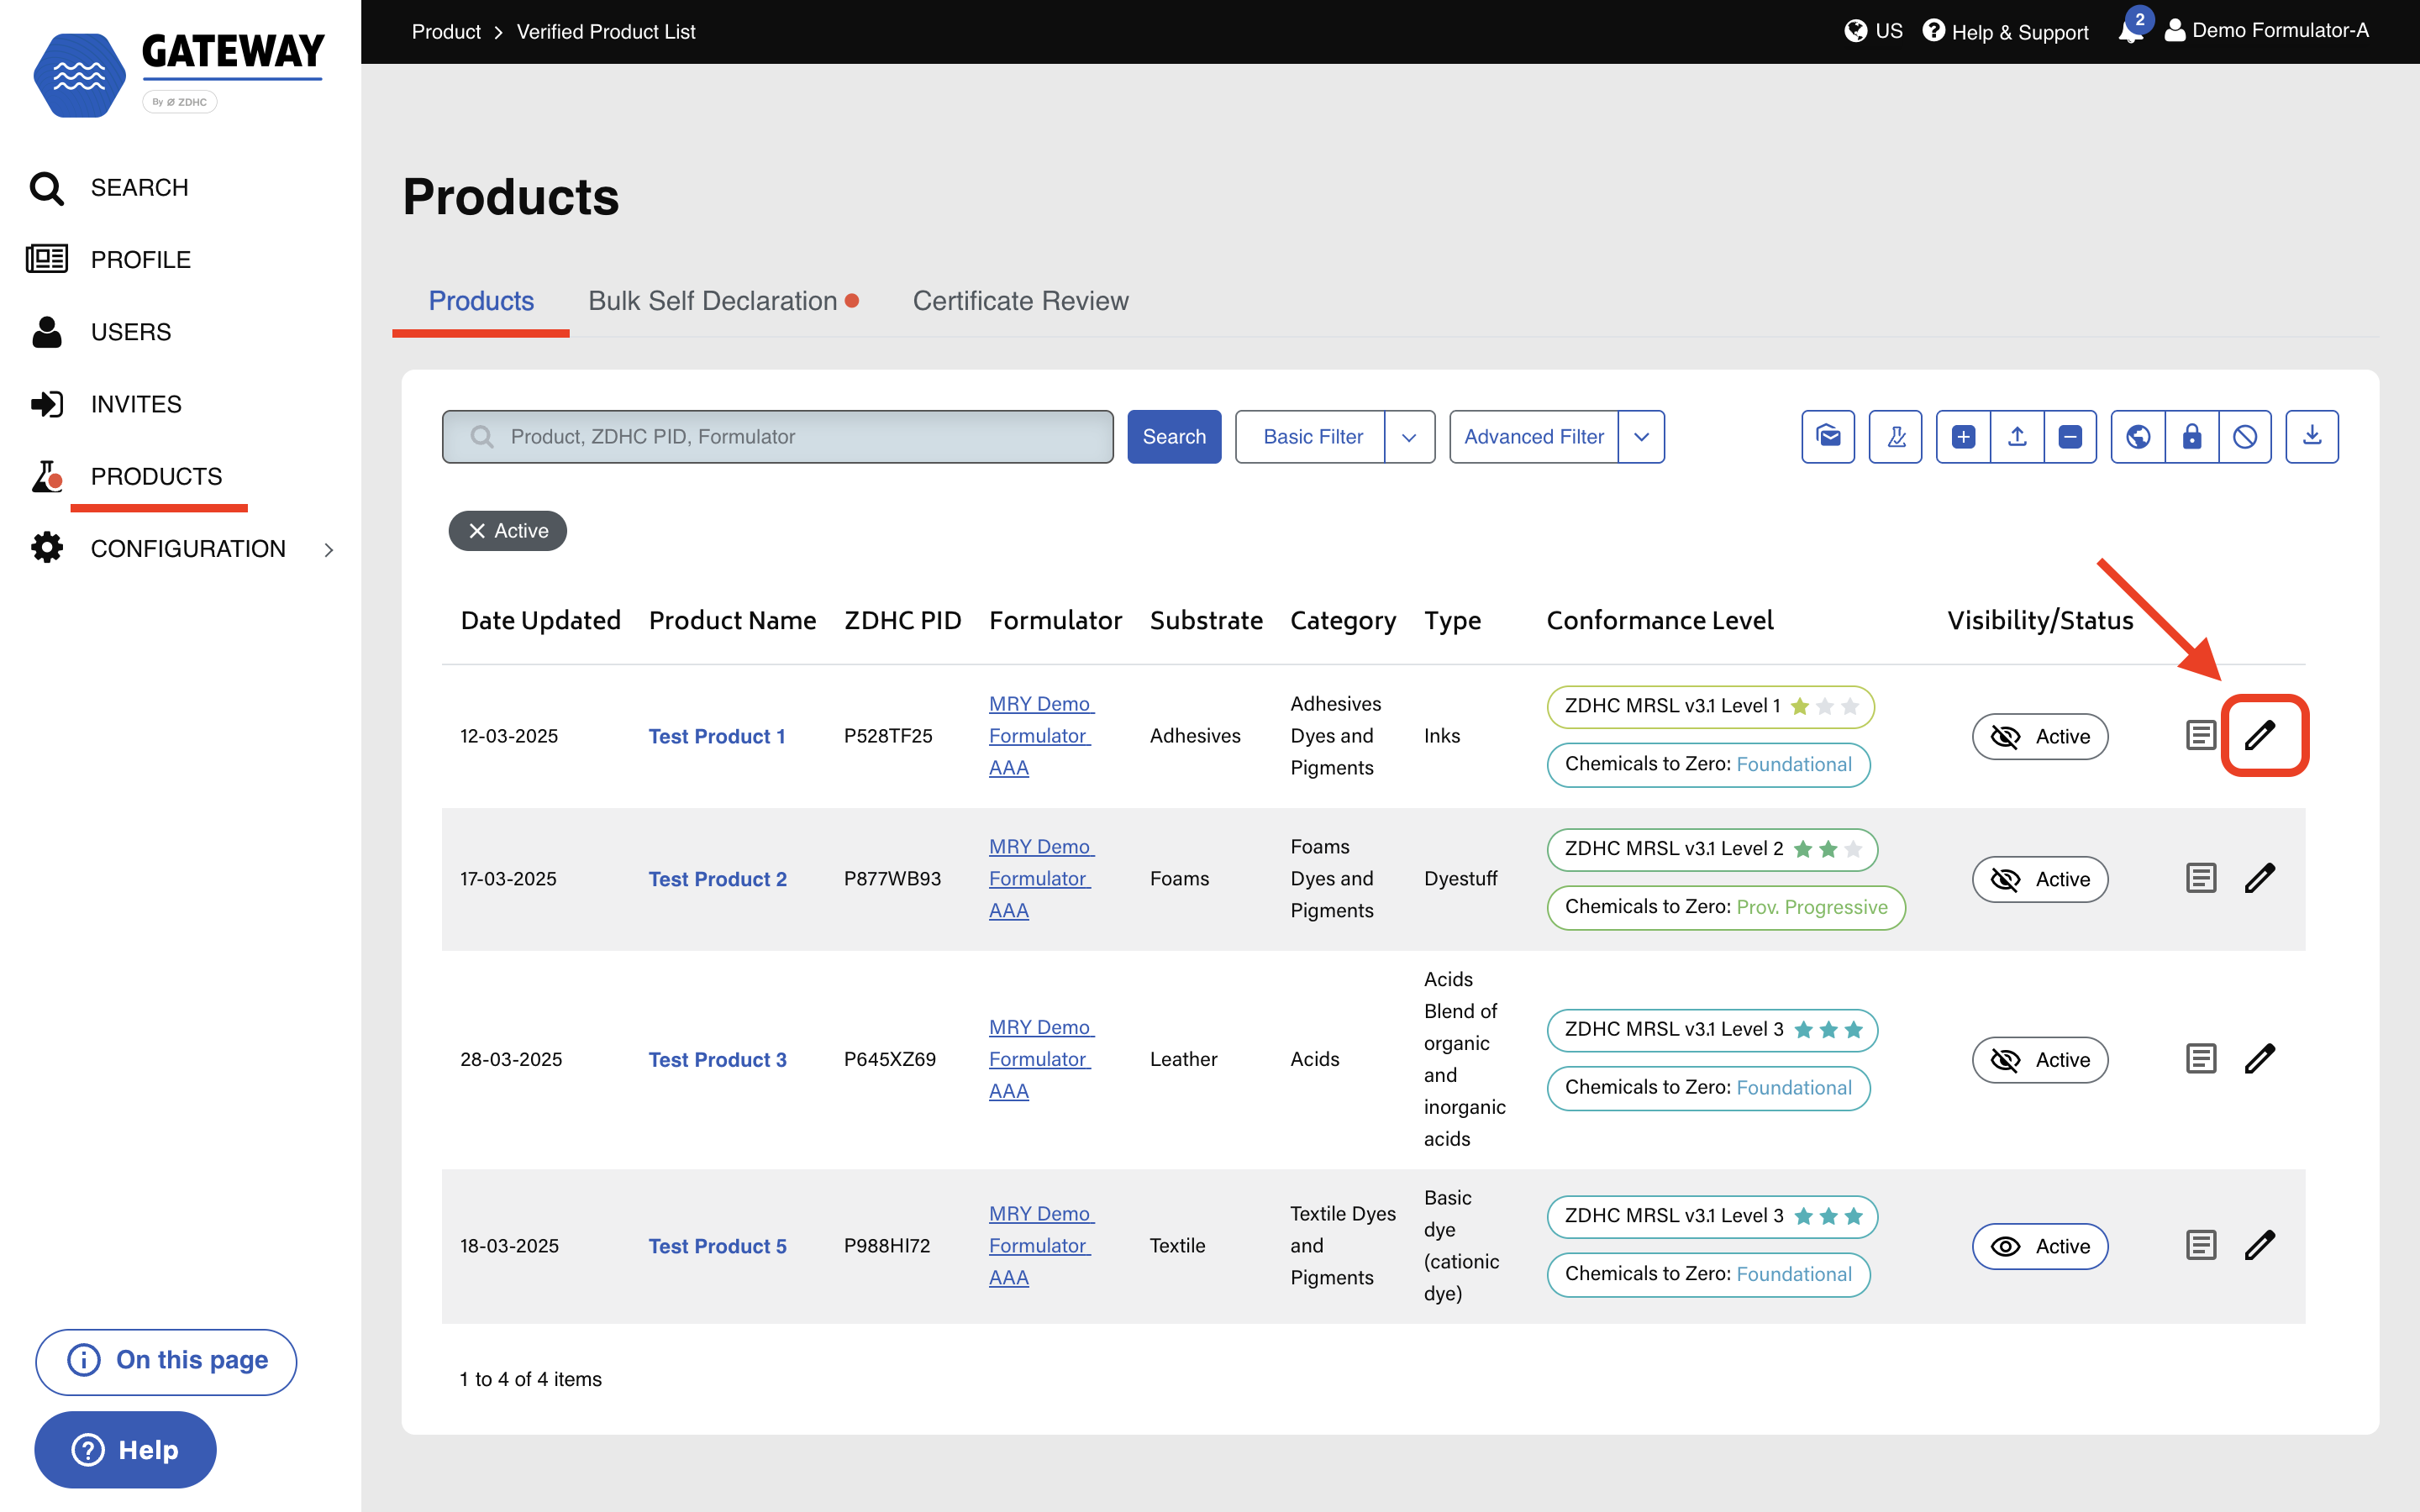Click the lock private visibility icon
2420x1512 pixels.
(2192, 437)
